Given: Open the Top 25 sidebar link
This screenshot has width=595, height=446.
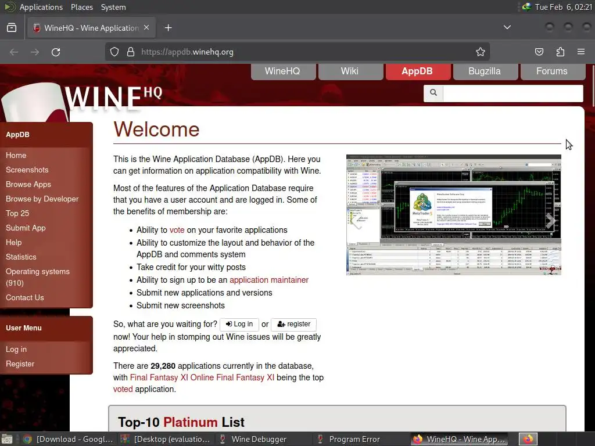Looking at the screenshot, I should click(17, 213).
